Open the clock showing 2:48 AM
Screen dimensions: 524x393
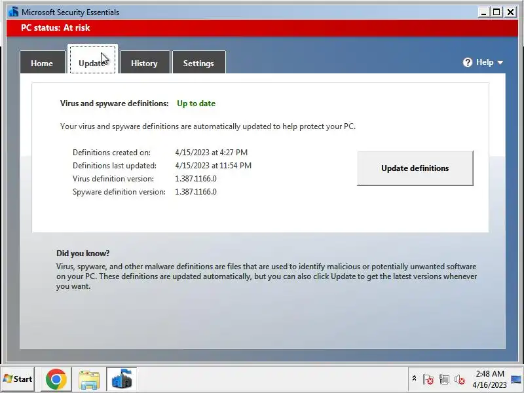[x=489, y=379]
